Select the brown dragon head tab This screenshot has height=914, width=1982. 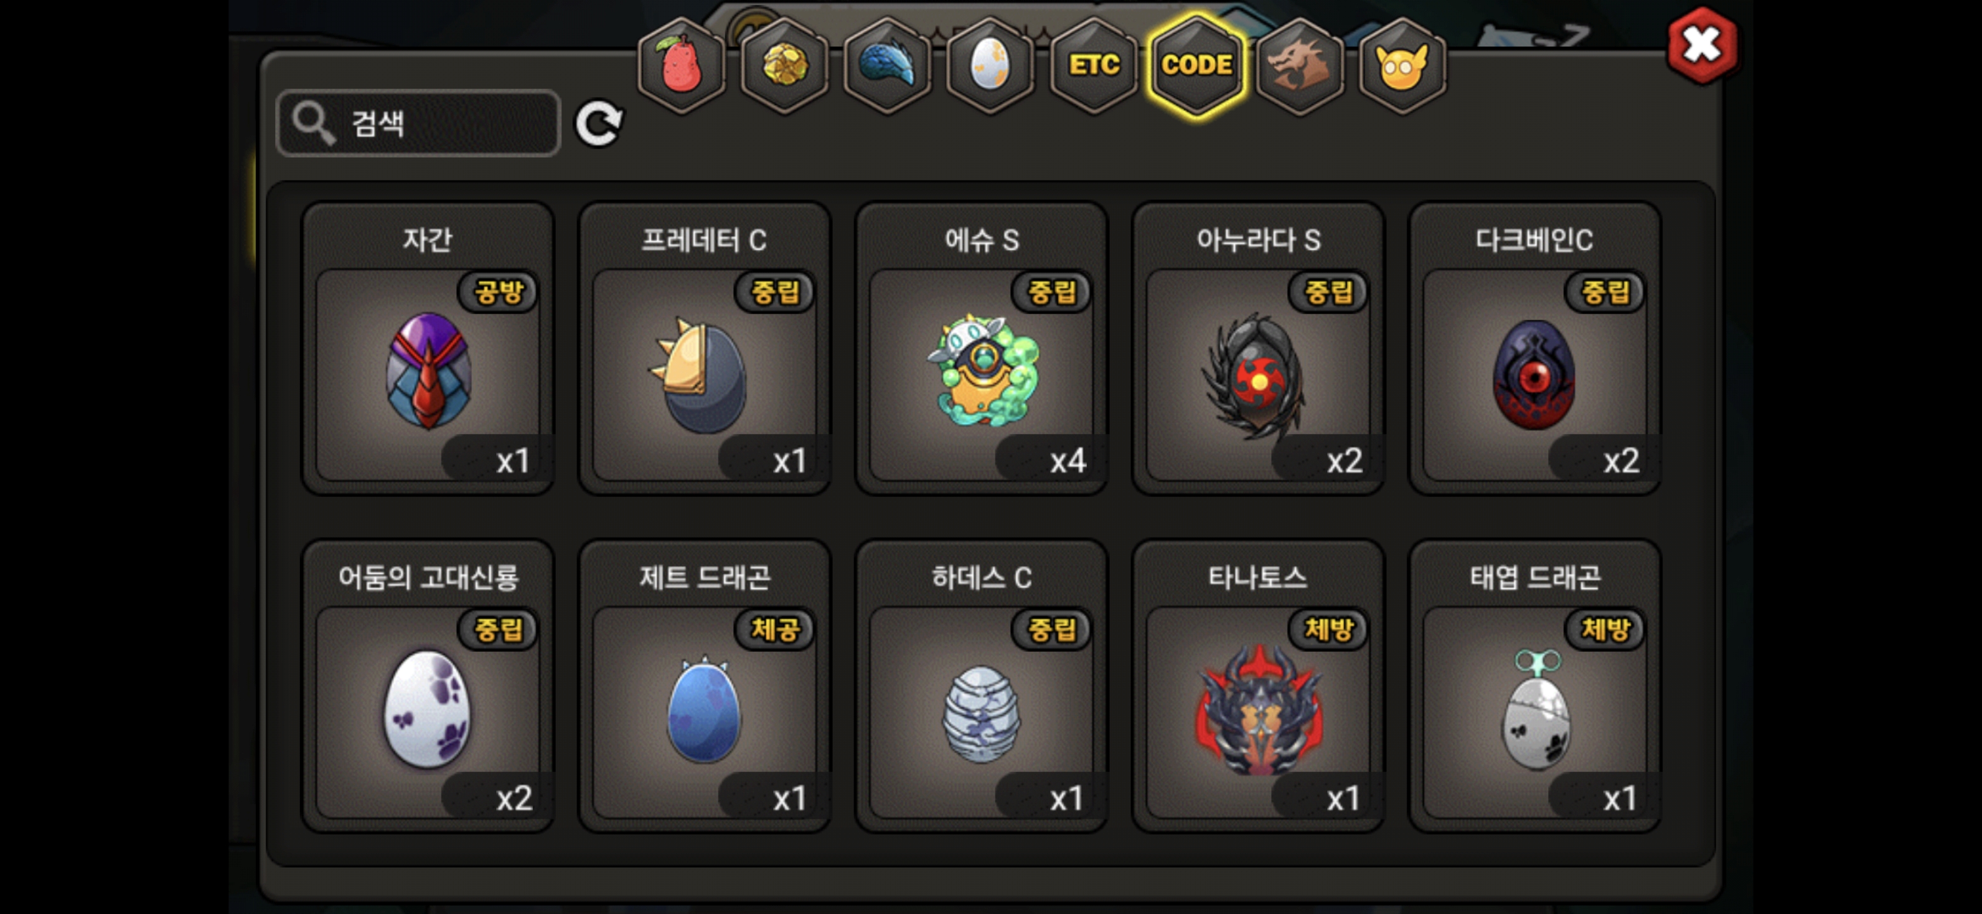[1300, 65]
